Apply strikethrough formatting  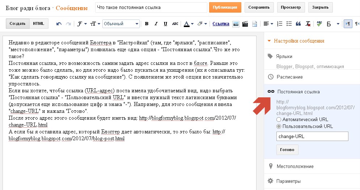coord(175,24)
